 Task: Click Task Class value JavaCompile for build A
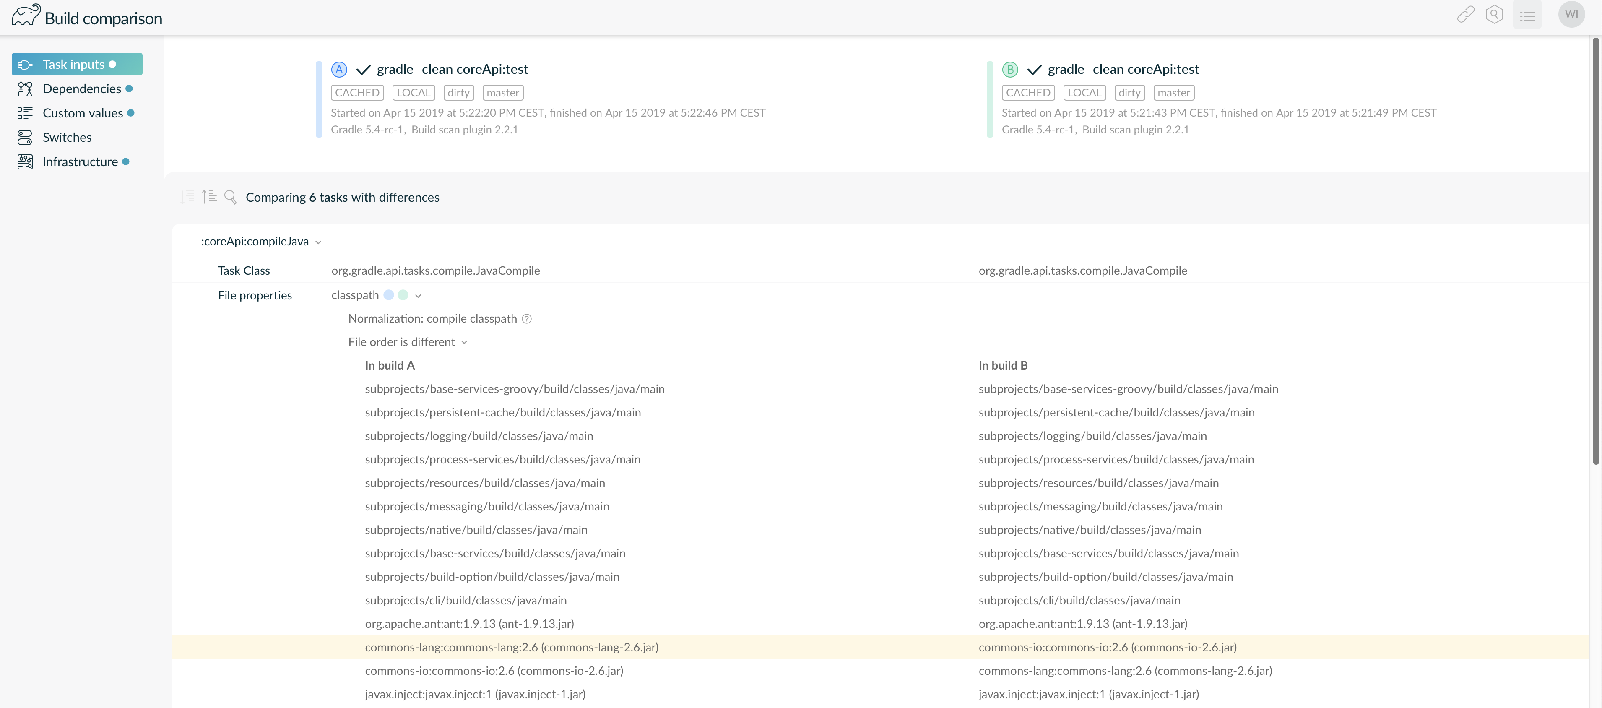point(435,271)
